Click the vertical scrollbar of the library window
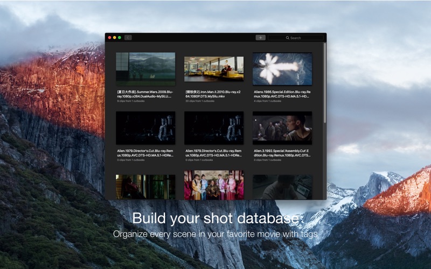431x269 pixels. click(x=325, y=82)
